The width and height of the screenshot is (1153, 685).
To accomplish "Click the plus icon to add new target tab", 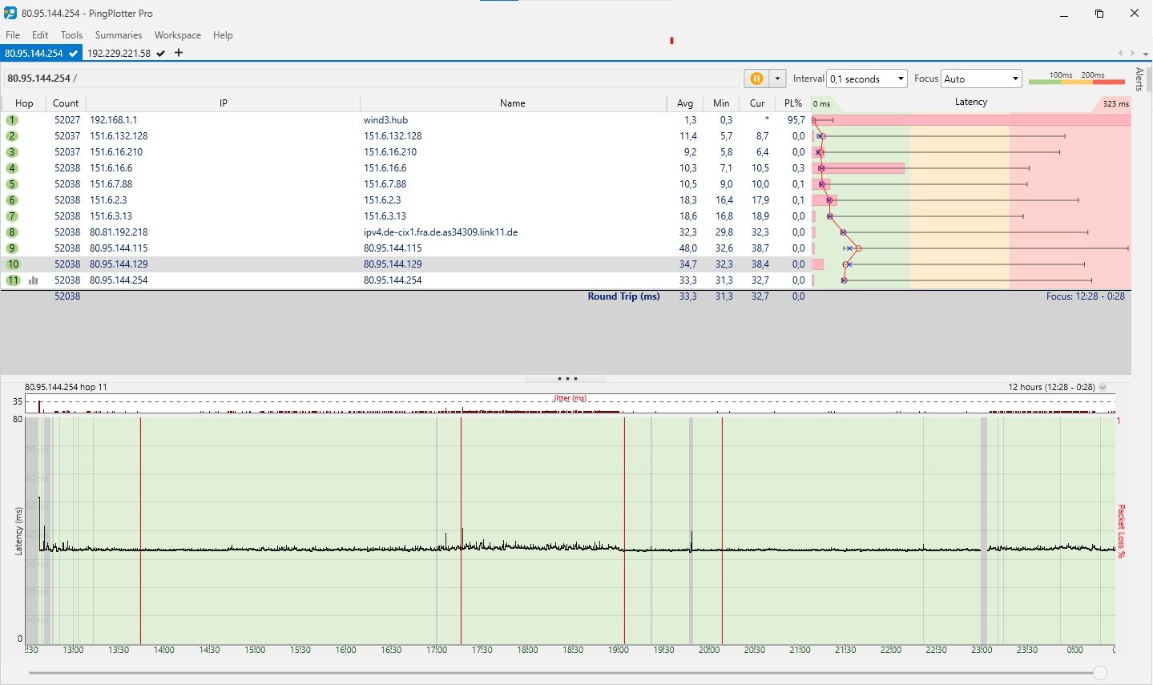I will (x=179, y=53).
